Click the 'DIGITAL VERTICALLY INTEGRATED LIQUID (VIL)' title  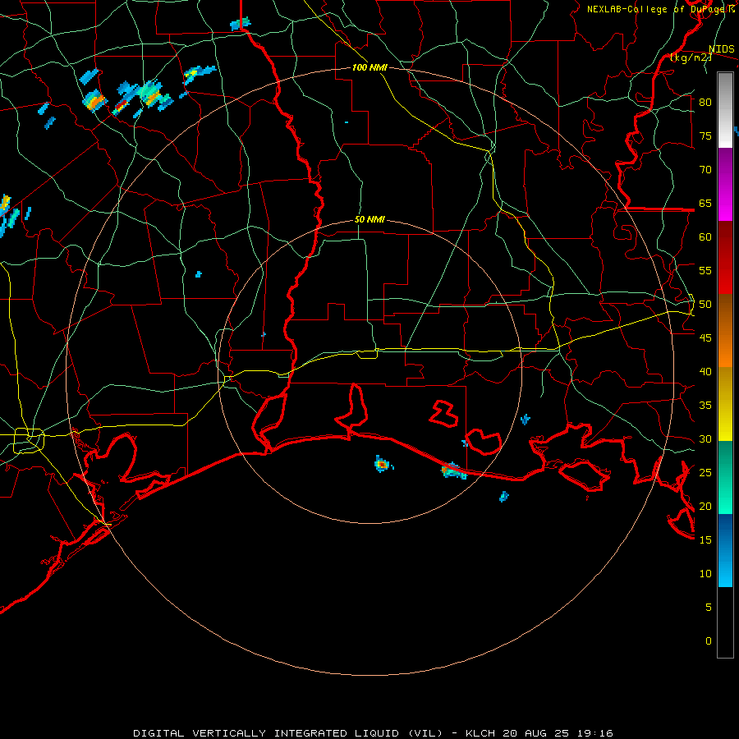(288, 733)
